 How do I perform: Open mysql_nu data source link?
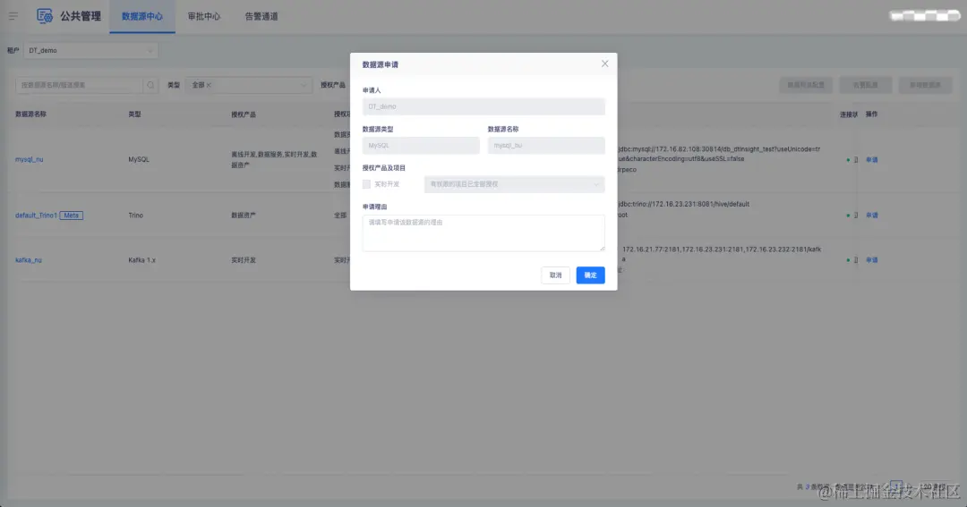coord(29,159)
